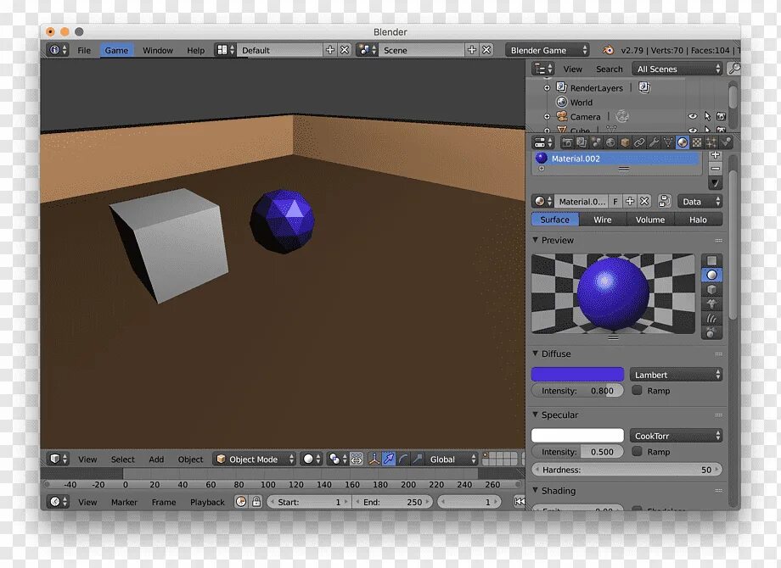The image size is (781, 568).
Task: Open the Window menu
Action: [x=157, y=50]
